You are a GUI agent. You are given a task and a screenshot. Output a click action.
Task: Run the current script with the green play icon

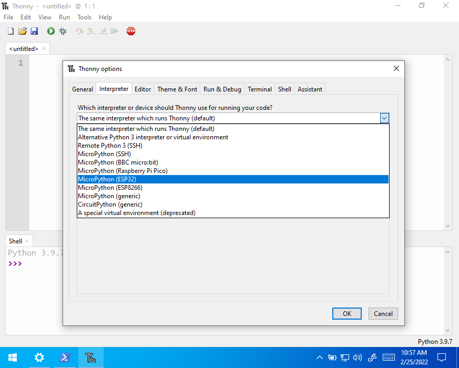(x=51, y=31)
